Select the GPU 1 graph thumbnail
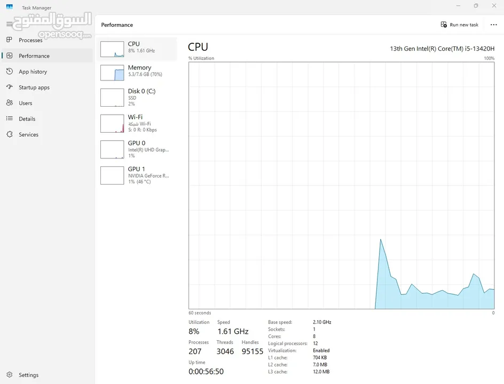 click(112, 175)
